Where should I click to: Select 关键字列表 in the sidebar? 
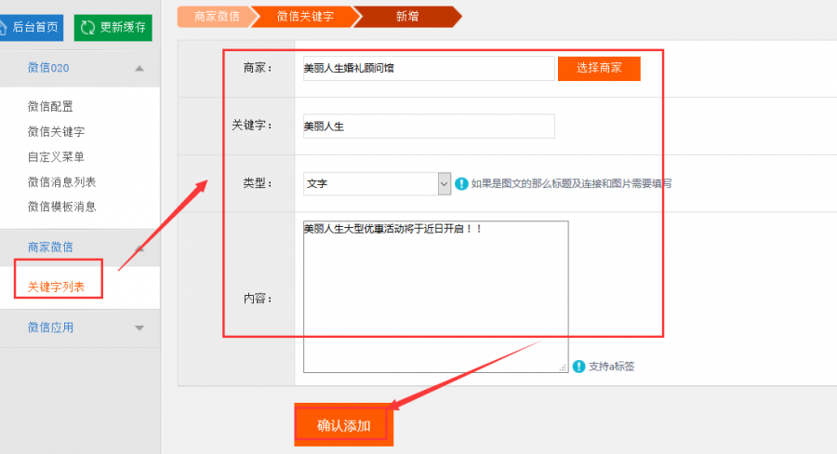[x=56, y=287]
